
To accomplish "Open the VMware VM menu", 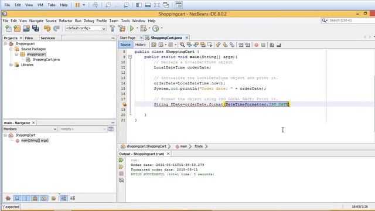I will coord(40,5).
